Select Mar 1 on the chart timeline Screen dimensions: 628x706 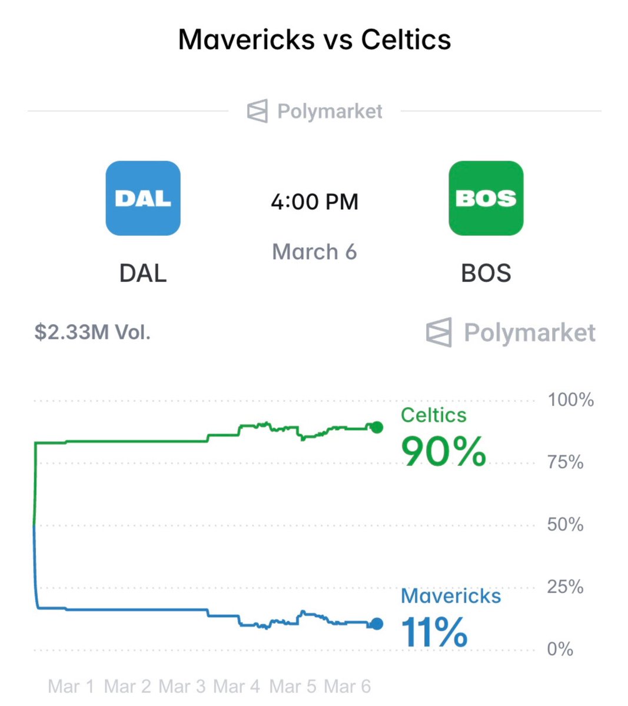71,686
